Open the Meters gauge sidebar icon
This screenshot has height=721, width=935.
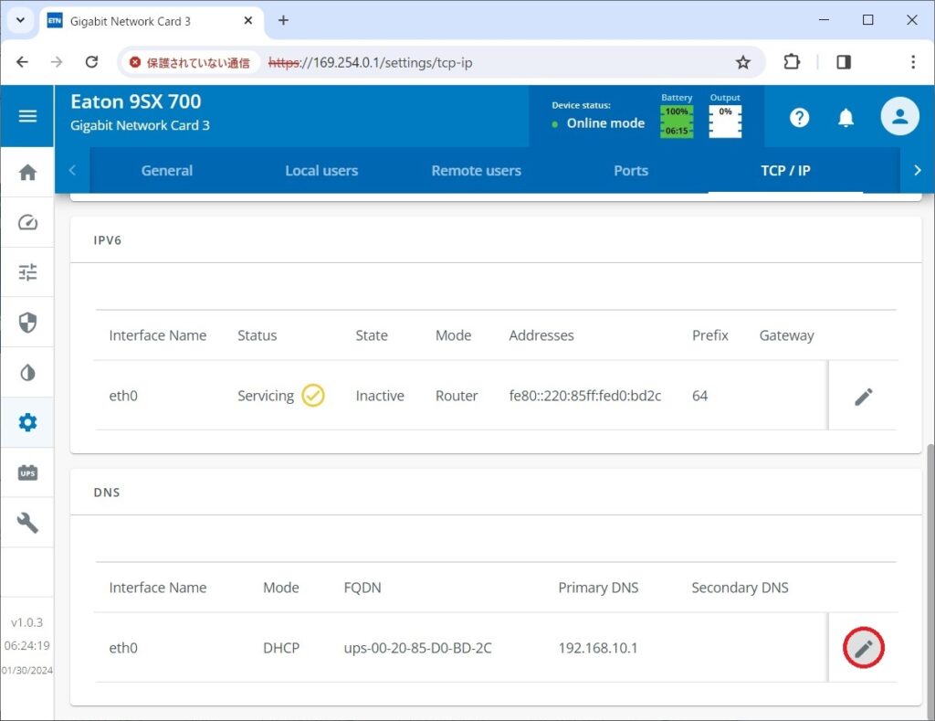(x=27, y=223)
